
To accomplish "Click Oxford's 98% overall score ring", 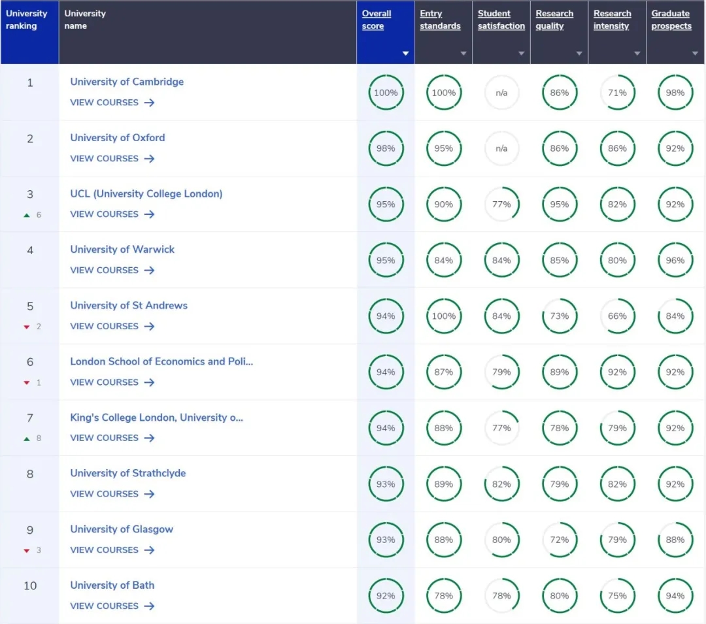I will tap(386, 148).
